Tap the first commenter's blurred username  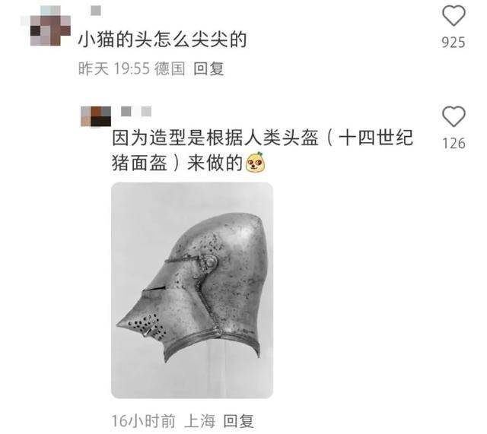point(96,11)
